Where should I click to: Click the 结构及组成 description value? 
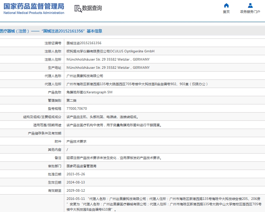point(102,117)
